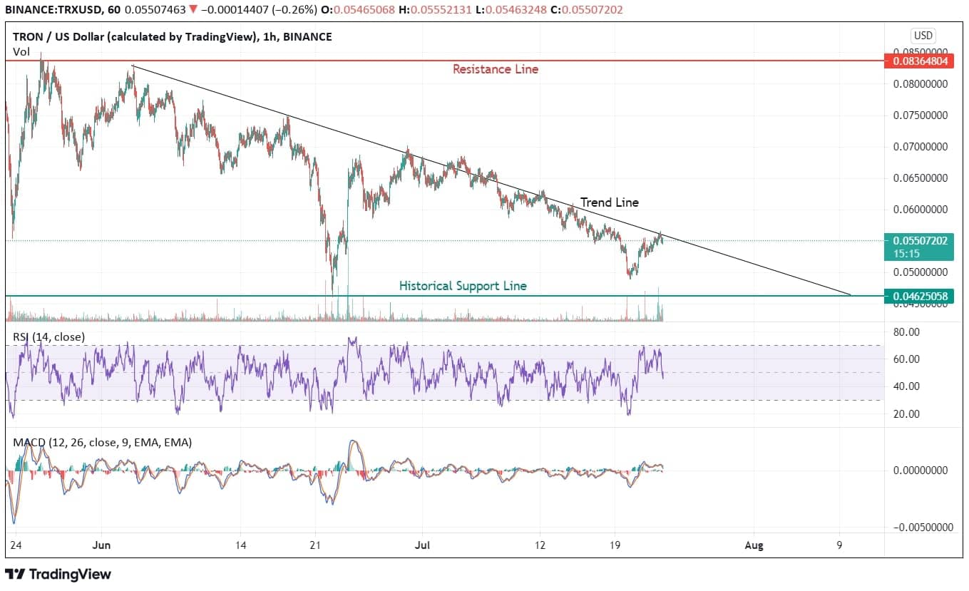Click the 'Jun' date on time axis

102,545
